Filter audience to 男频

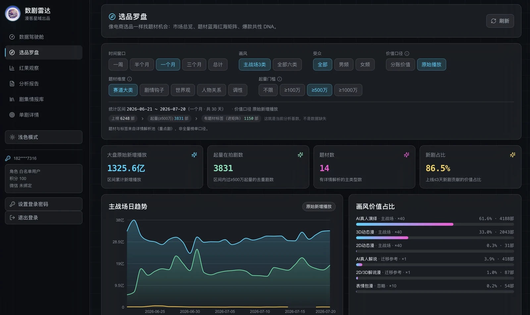coord(344,64)
